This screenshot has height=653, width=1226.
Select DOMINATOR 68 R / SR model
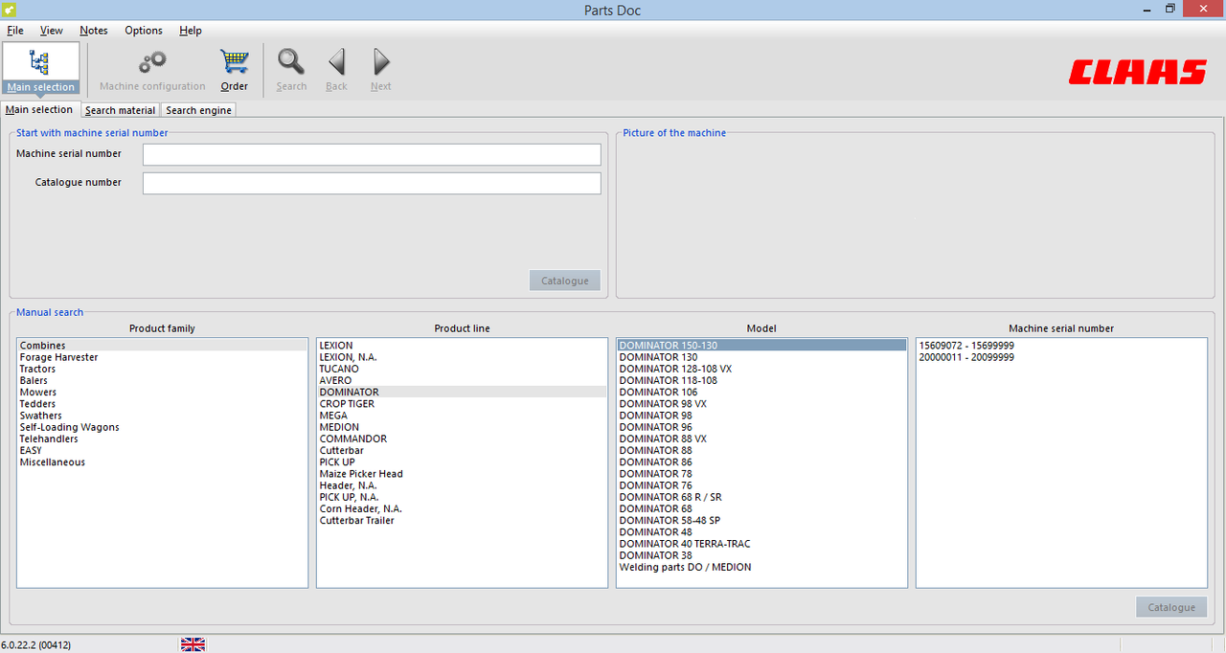(x=761, y=497)
